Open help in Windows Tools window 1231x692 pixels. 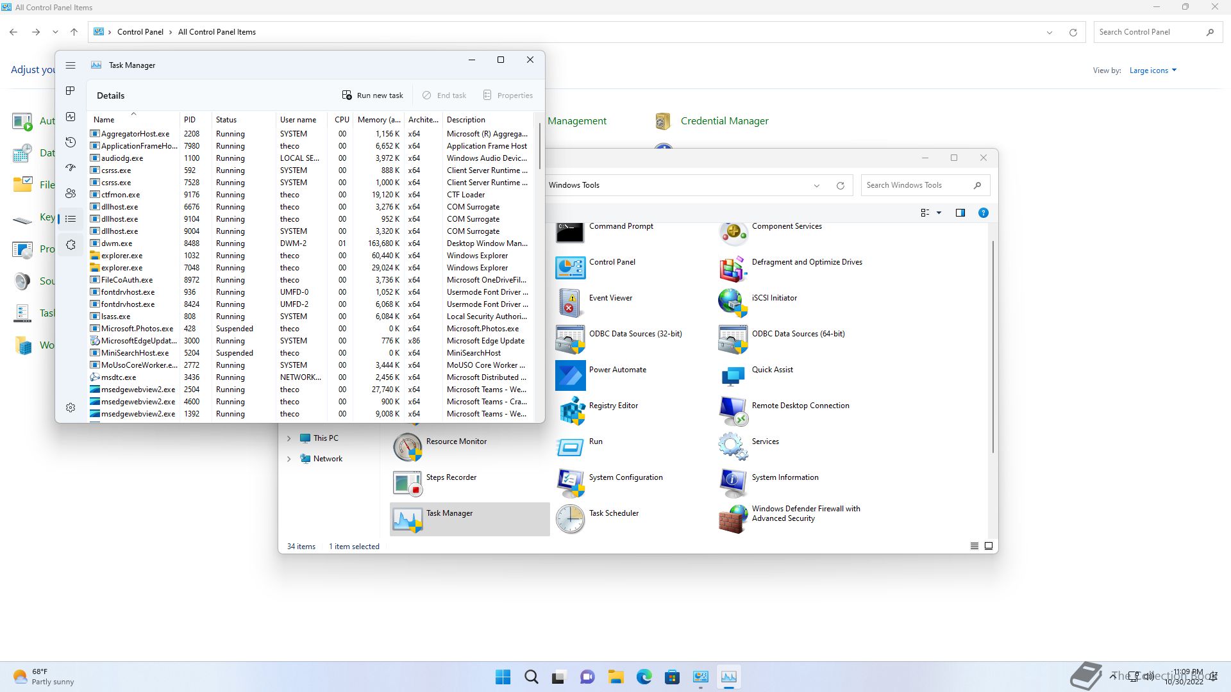(x=984, y=213)
